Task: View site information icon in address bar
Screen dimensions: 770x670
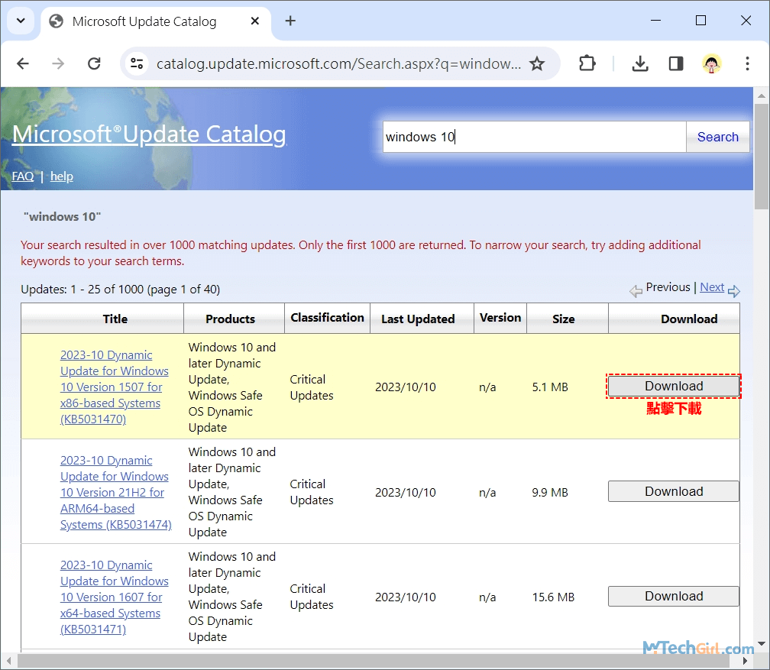Action: pos(137,63)
